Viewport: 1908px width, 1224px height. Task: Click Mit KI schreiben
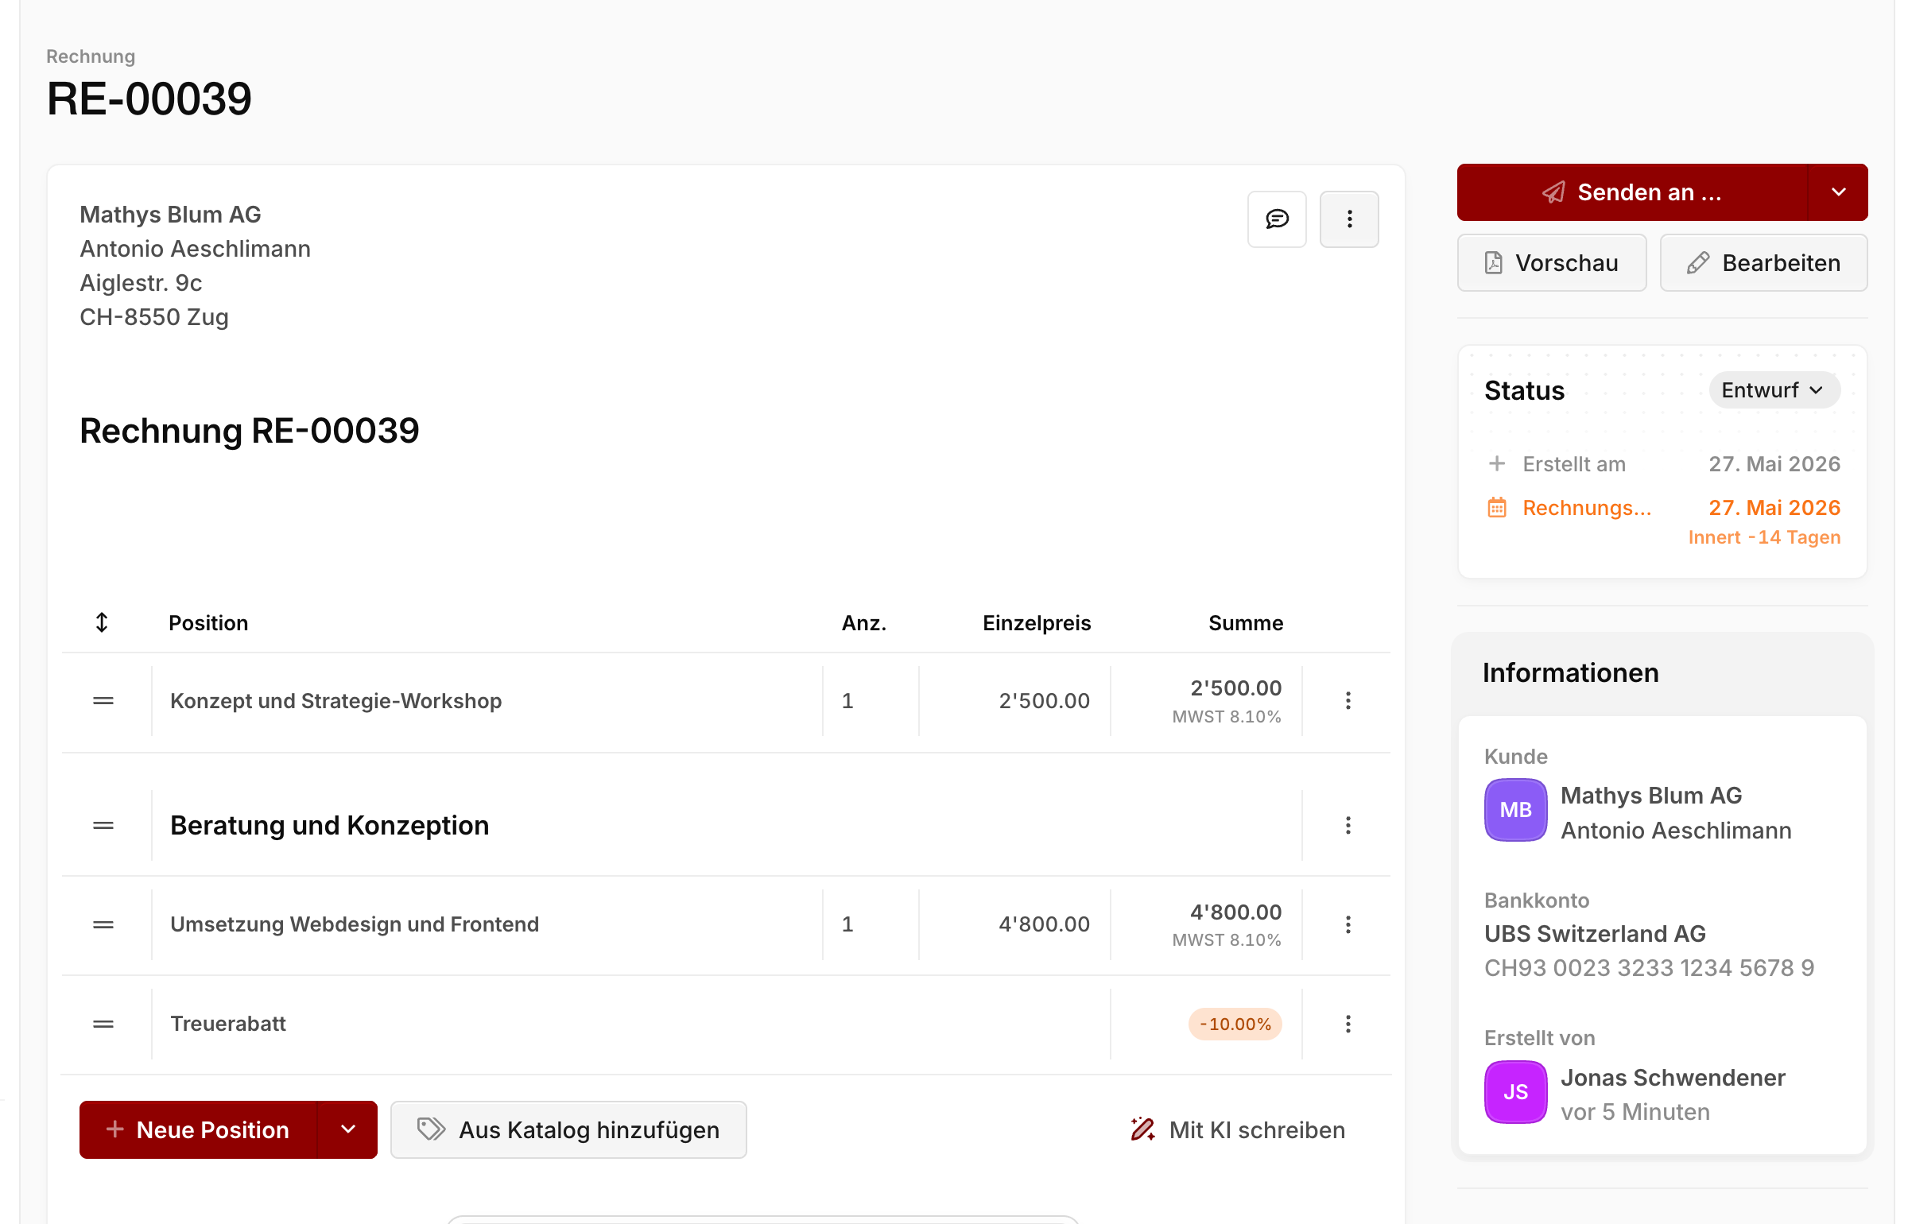(x=1238, y=1129)
